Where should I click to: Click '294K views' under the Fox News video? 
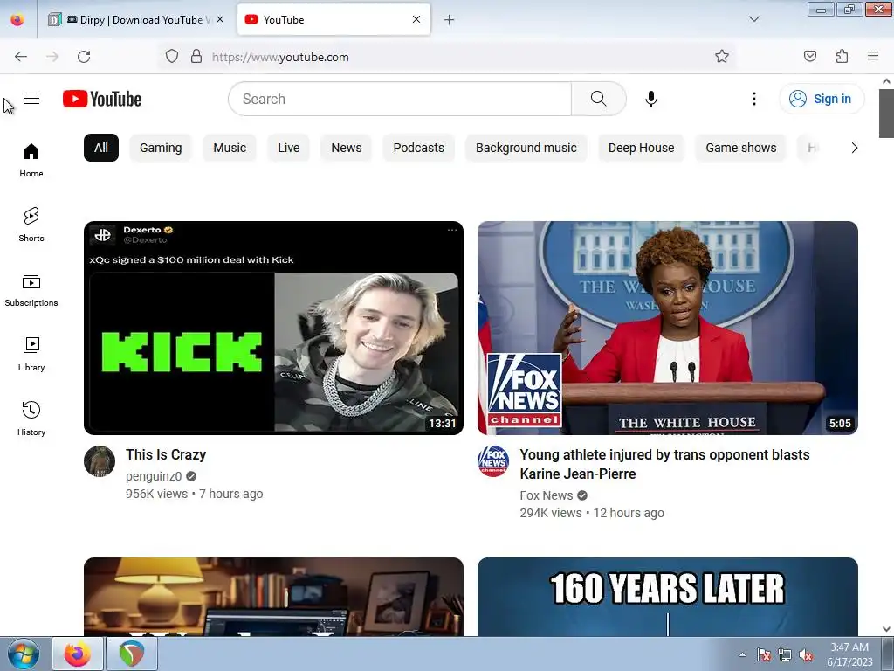(551, 513)
